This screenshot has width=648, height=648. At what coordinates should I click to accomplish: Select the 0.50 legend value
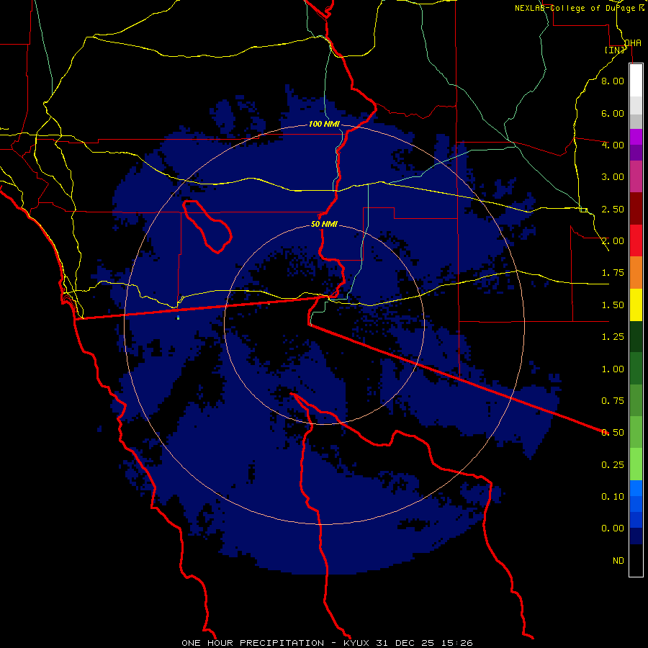(x=613, y=433)
